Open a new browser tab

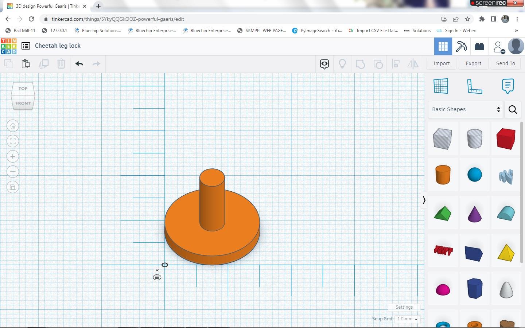click(x=98, y=6)
